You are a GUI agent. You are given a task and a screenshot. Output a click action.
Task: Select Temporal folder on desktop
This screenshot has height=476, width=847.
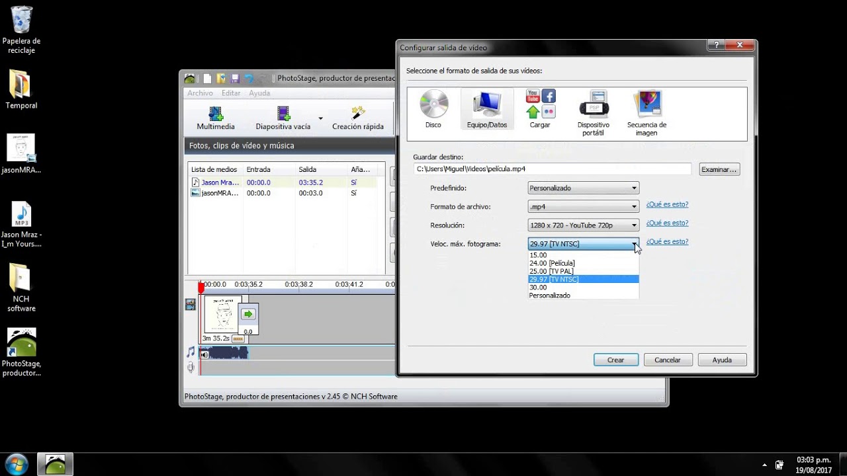tap(21, 89)
